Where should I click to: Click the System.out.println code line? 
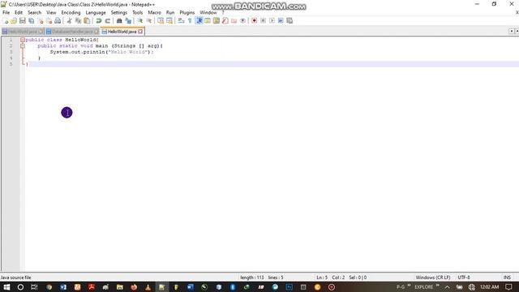[101, 52]
